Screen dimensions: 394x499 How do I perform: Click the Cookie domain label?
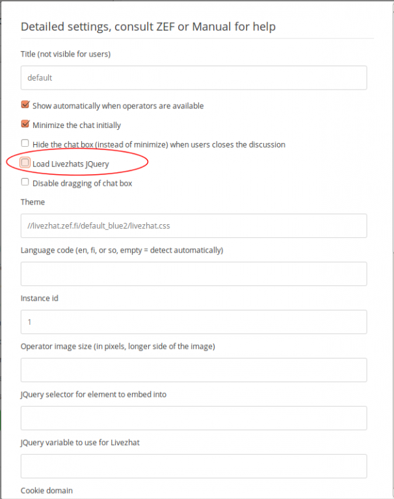[x=47, y=491]
